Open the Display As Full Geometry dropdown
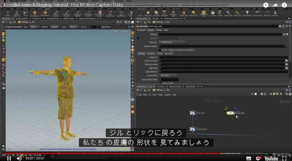The height and width of the screenshot is (161, 292). pos(173,42)
